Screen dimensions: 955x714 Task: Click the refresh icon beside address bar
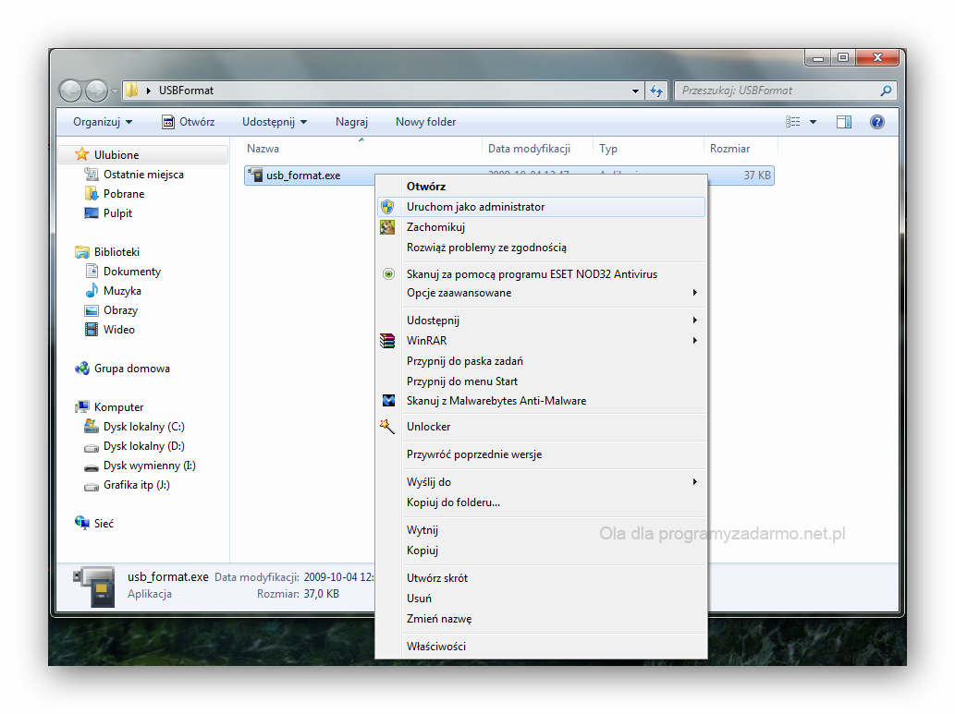[x=656, y=91]
